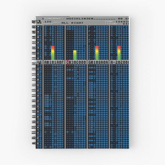Click channel 4 VU meter bar

(119, 53)
